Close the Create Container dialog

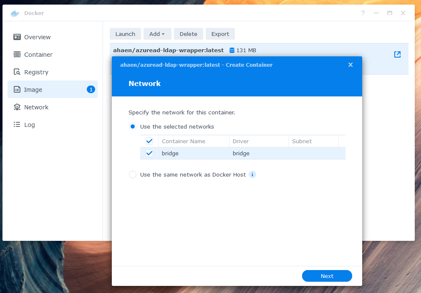[x=350, y=65]
